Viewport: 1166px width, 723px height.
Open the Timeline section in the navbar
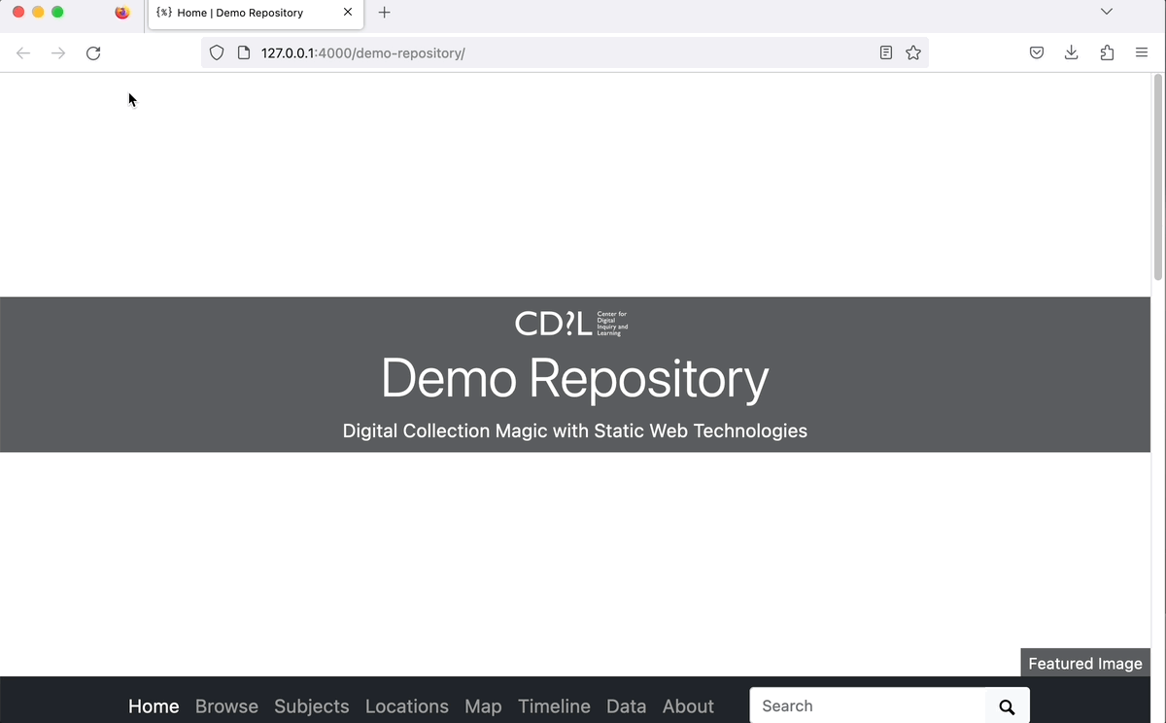(554, 706)
